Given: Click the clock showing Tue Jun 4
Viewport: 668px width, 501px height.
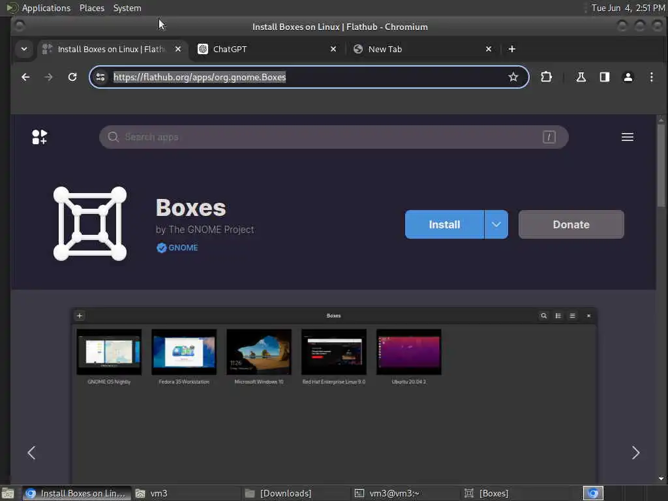Looking at the screenshot, I should coord(628,8).
